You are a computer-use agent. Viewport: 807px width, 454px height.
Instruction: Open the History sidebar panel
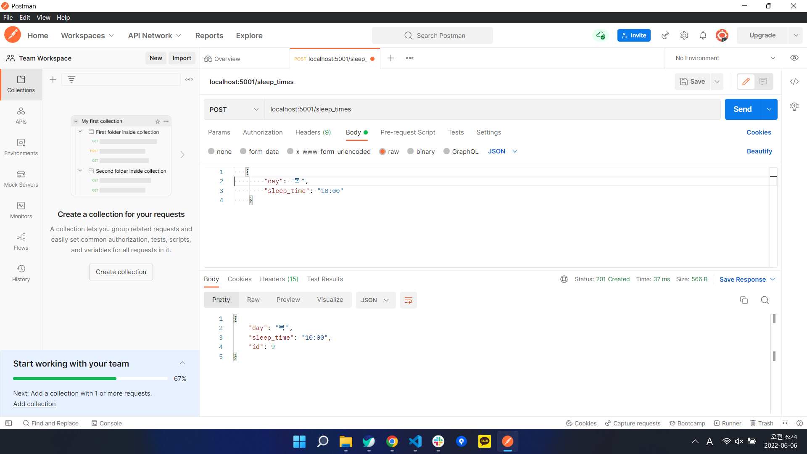21,273
